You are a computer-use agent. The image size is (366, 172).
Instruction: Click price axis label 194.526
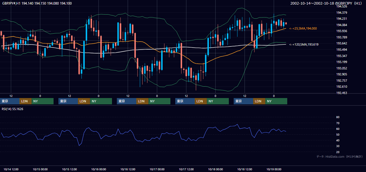[342, 6]
